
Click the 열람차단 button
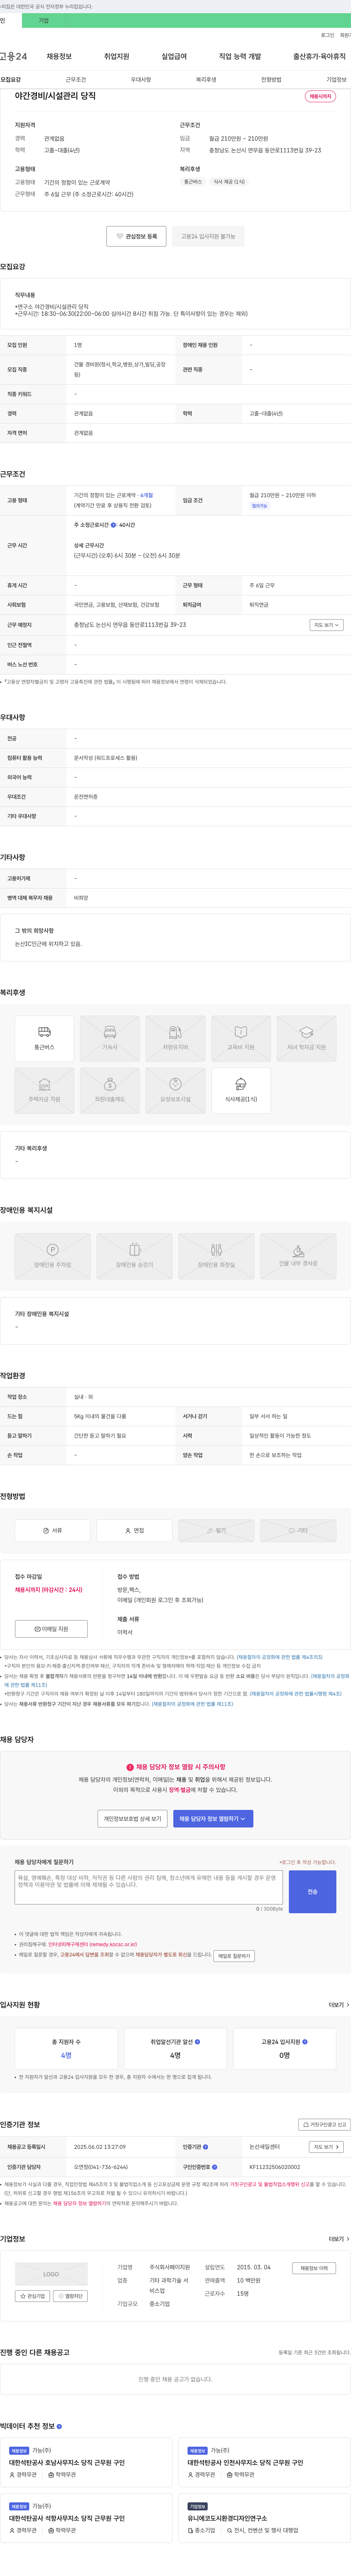tap(71, 2296)
